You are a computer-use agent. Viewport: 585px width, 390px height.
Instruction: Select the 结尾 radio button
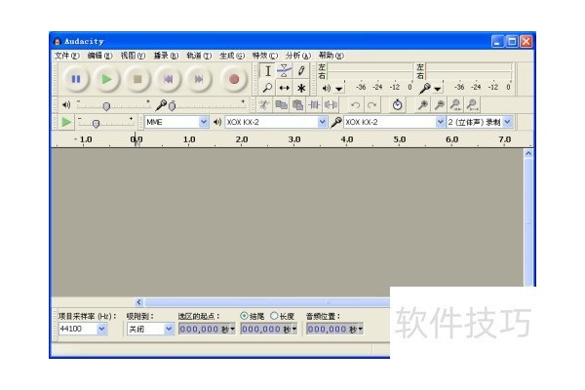click(x=244, y=316)
